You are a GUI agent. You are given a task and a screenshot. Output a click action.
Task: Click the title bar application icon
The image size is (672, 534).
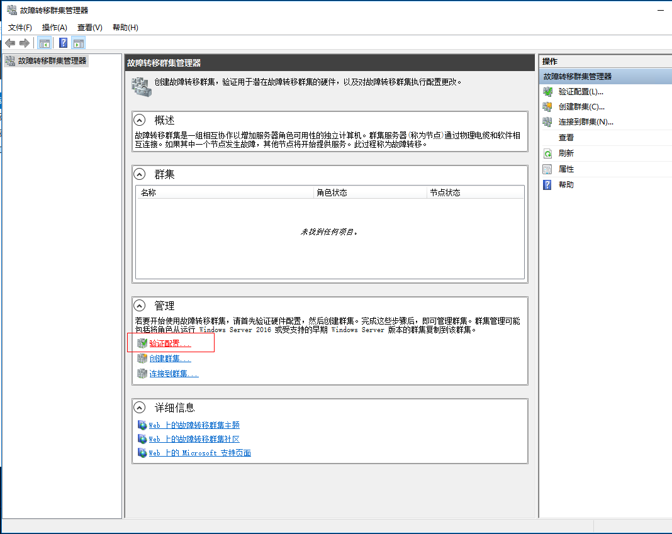(12, 10)
